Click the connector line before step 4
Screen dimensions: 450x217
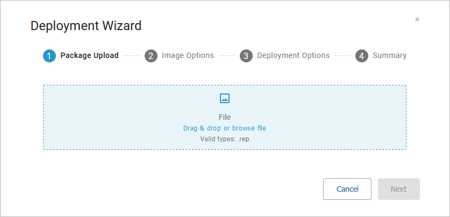(342, 55)
